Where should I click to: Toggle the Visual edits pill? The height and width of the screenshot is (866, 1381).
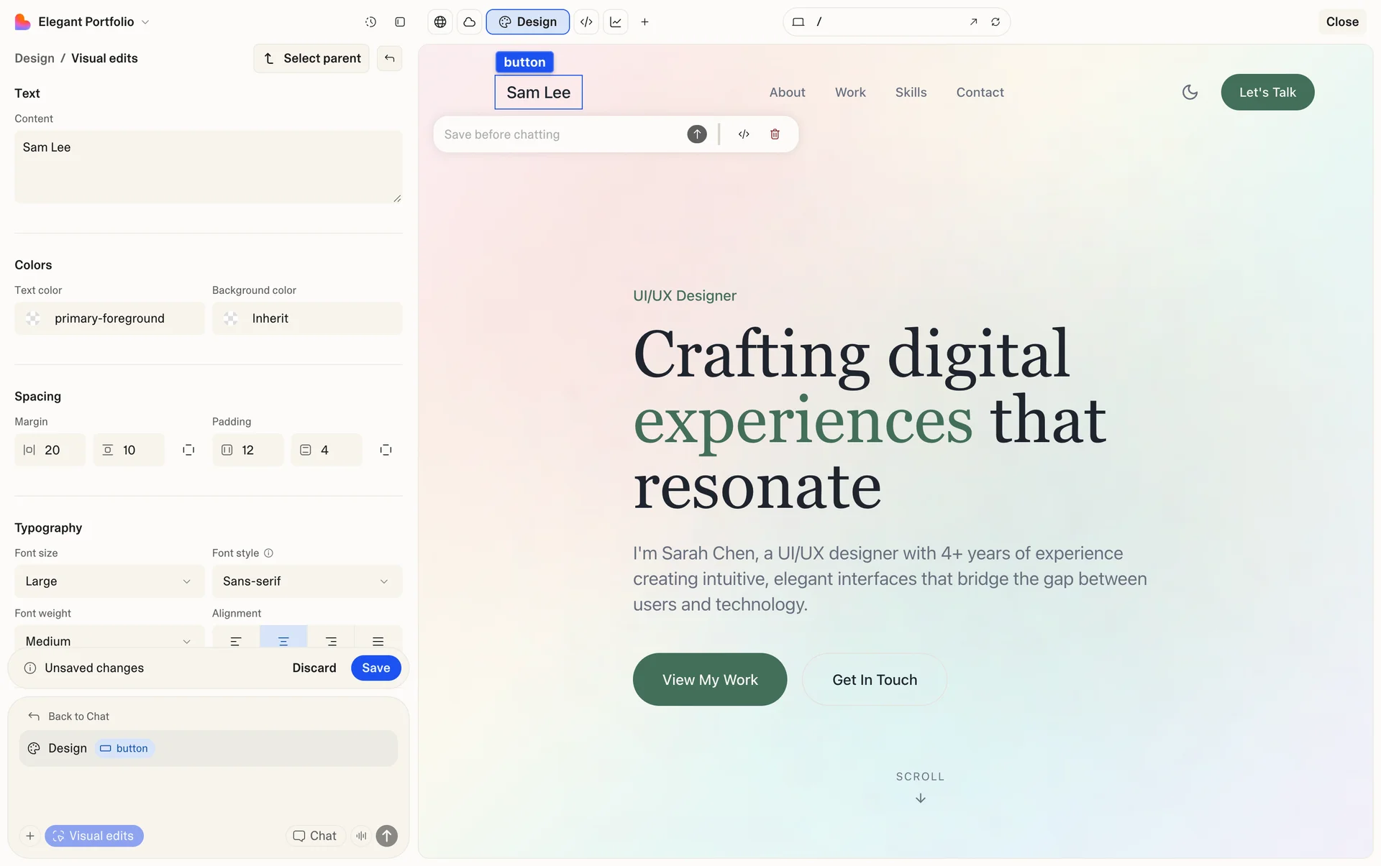pyautogui.click(x=94, y=836)
